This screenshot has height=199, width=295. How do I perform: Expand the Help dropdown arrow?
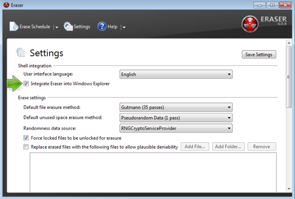click(124, 27)
